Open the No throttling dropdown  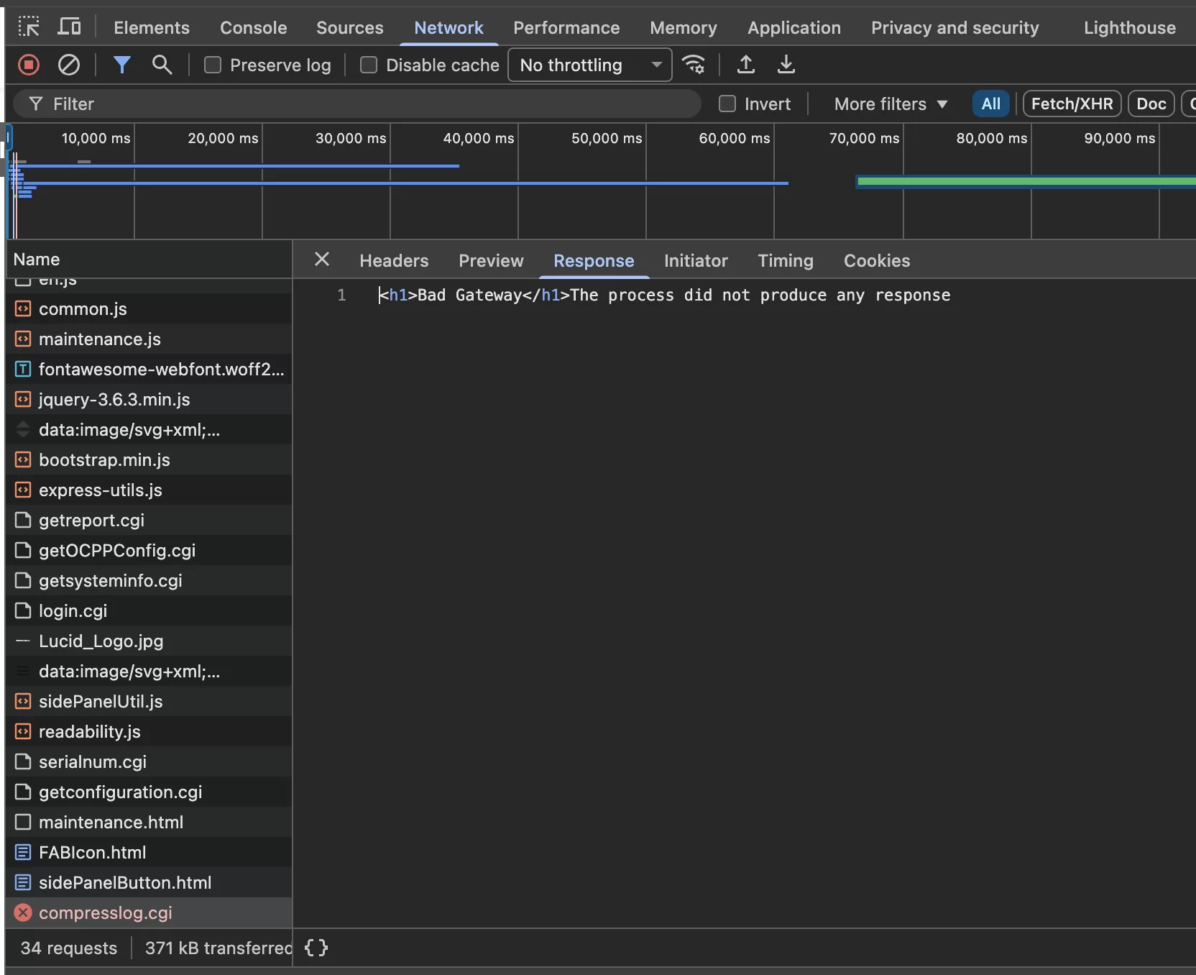coord(590,65)
